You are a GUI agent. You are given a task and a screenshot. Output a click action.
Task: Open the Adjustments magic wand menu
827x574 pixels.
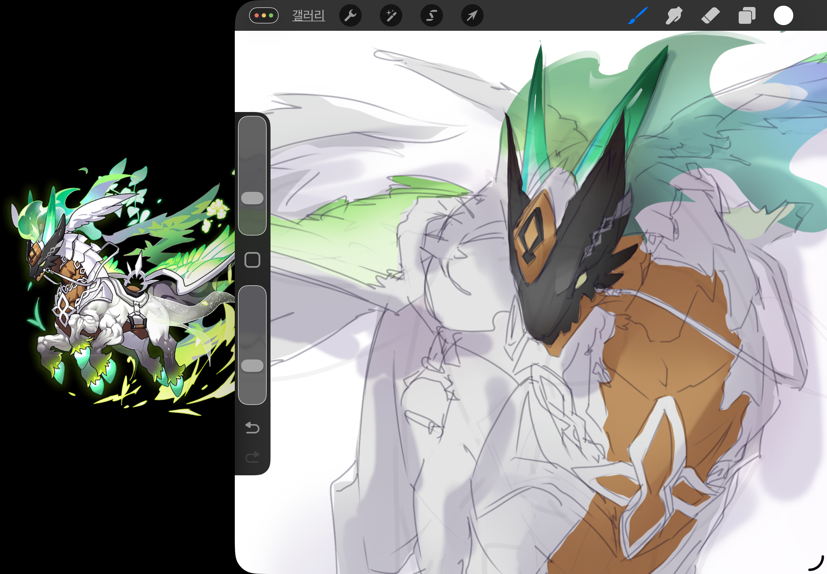391,15
